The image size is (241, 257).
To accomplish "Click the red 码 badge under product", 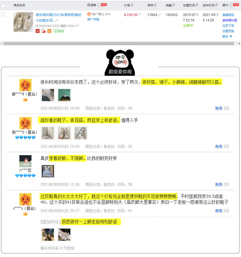I will 38,31.
